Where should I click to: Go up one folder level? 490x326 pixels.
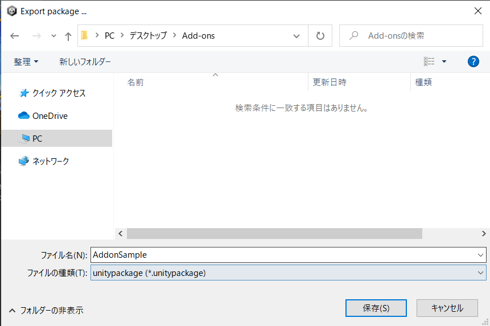68,36
